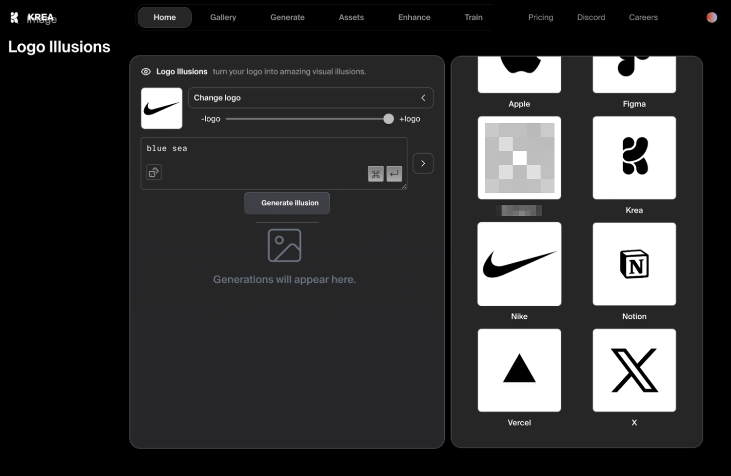Click the Change logo chevron arrow

click(423, 98)
